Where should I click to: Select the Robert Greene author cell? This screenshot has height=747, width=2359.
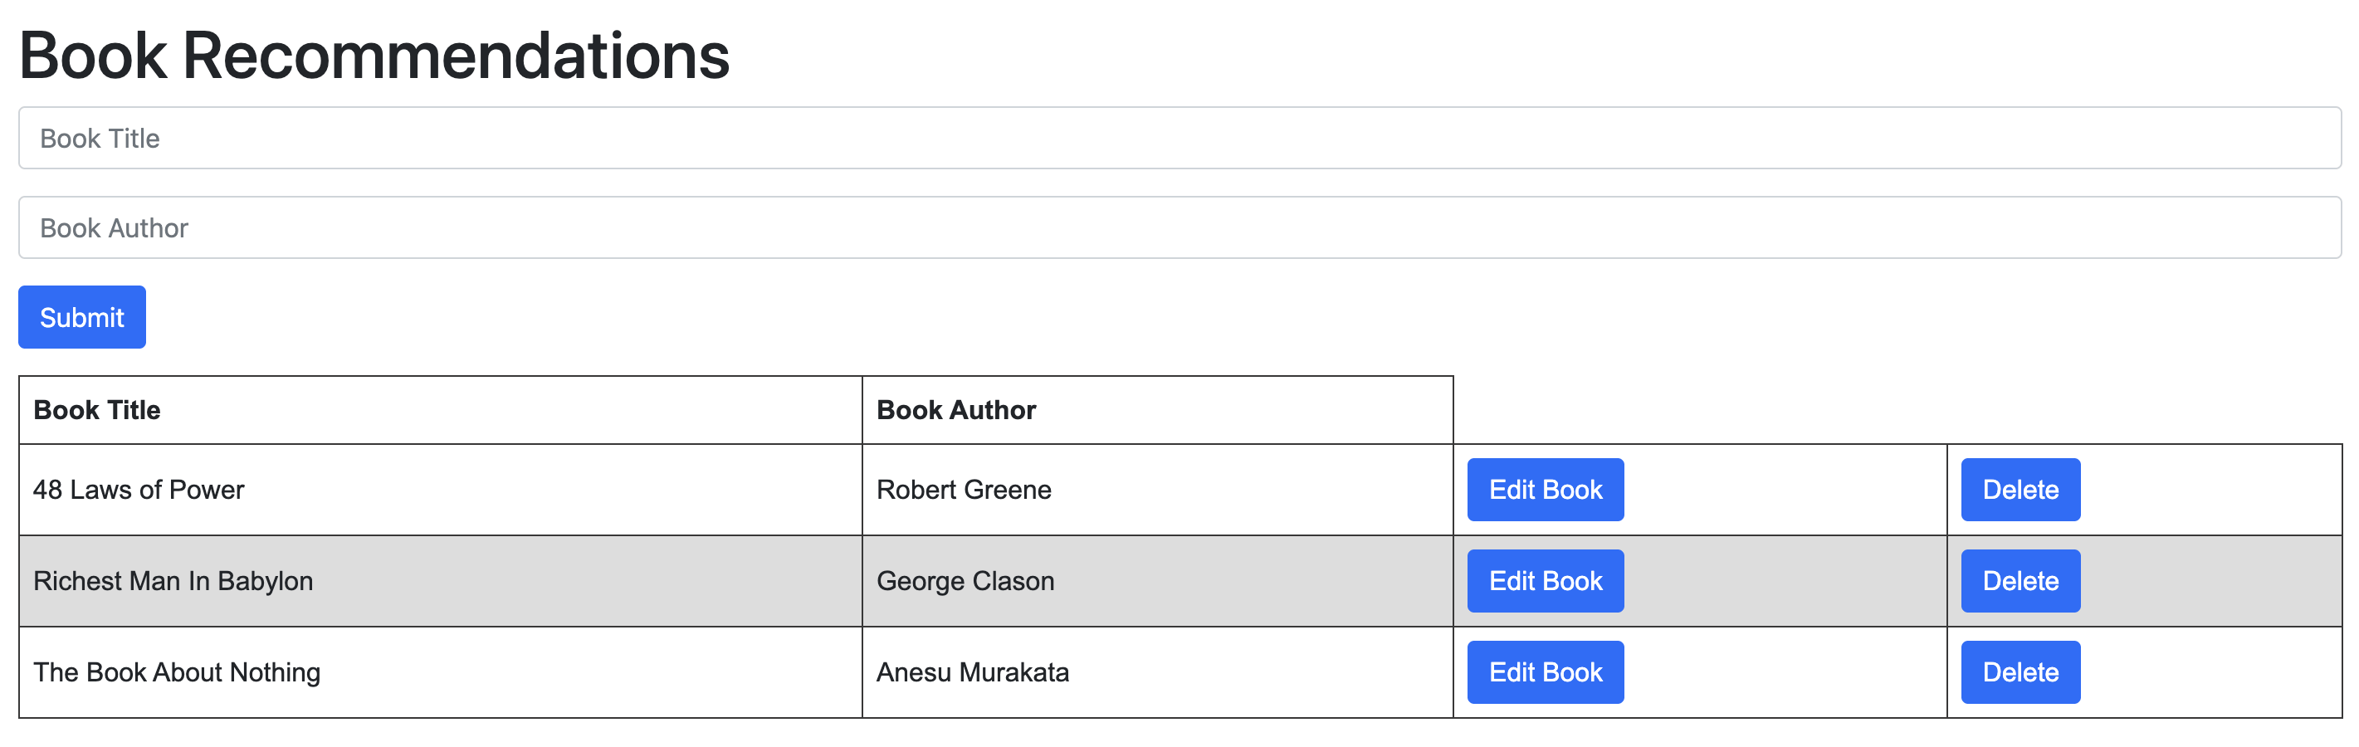(964, 490)
